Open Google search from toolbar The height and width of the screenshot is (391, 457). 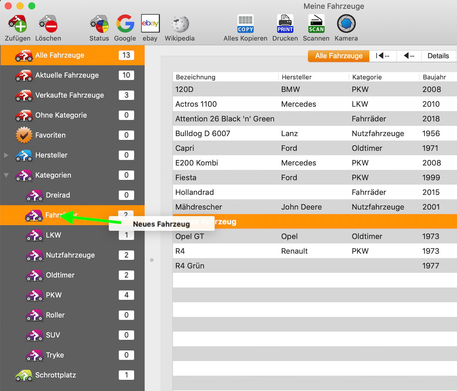point(125,24)
